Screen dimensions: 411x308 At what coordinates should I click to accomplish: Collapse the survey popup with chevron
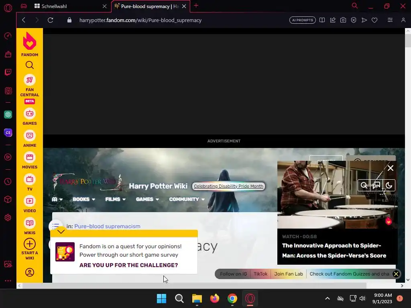click(x=61, y=231)
